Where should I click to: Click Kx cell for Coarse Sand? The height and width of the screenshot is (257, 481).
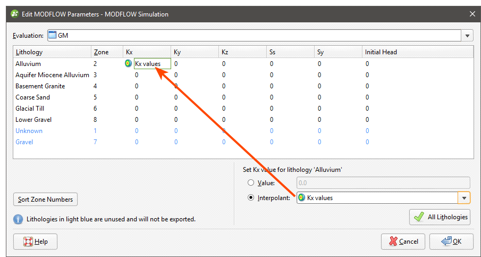tap(147, 97)
